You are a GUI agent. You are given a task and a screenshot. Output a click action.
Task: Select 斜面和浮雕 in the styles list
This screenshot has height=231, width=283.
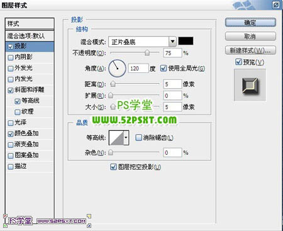(x=30, y=90)
